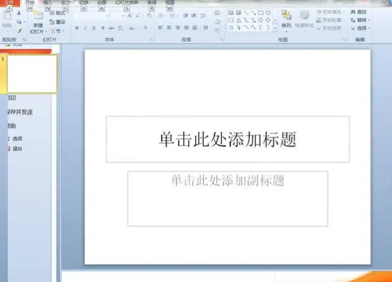This screenshot has width=392, height=282.
Task: Open the Layout (版式) dropdown
Action: (x=59, y=13)
